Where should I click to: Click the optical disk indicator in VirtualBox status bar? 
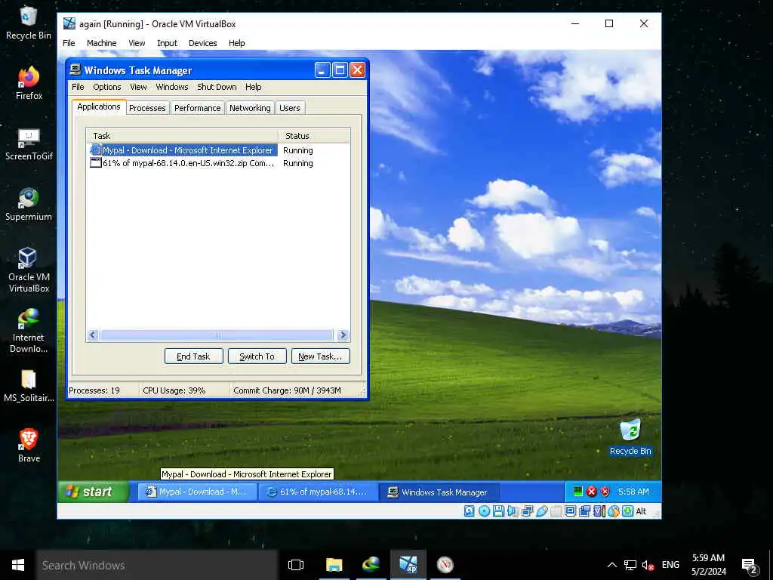(x=484, y=511)
